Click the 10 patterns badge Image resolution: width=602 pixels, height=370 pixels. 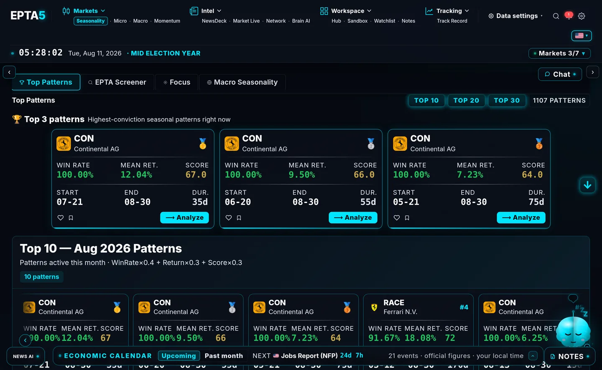click(x=41, y=277)
